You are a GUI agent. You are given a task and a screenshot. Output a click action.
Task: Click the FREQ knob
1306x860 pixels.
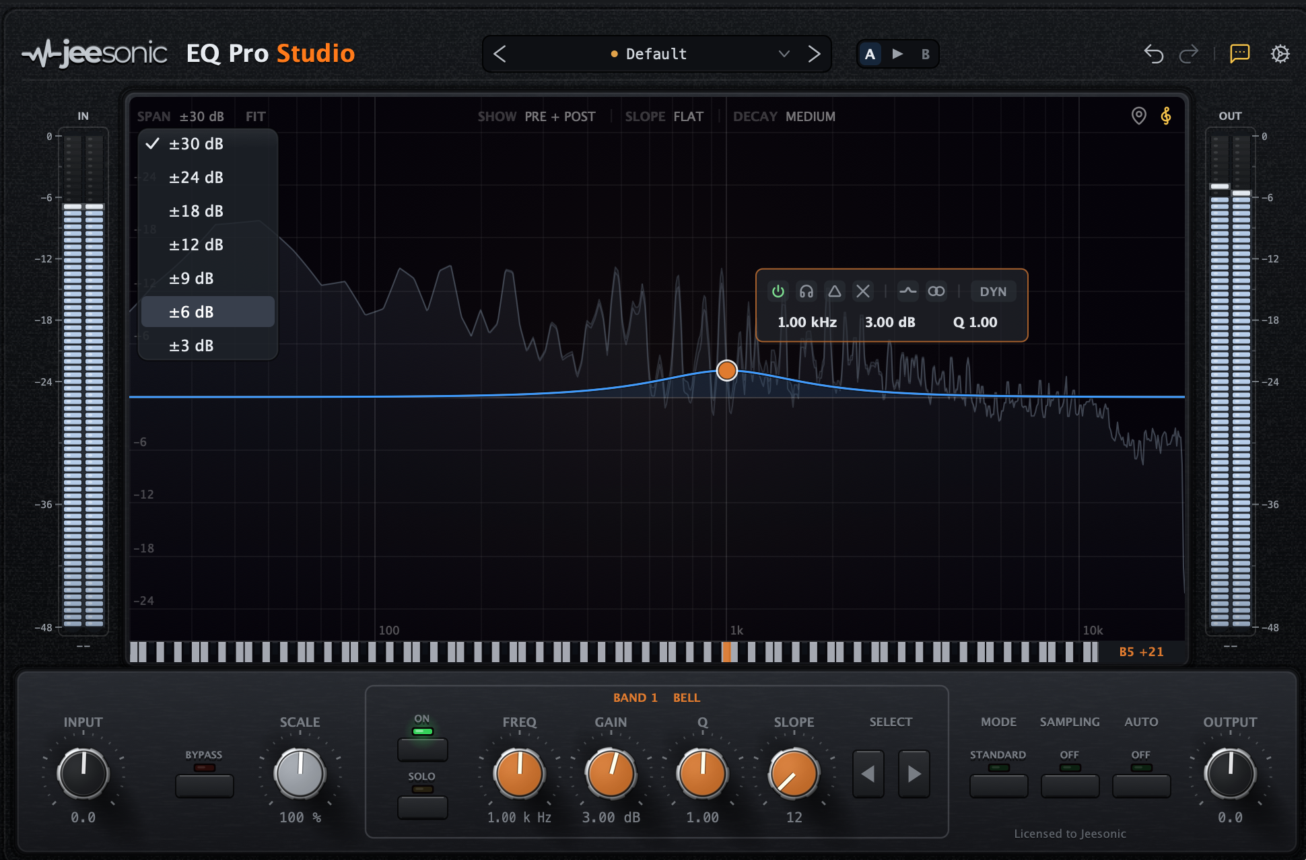click(x=519, y=773)
